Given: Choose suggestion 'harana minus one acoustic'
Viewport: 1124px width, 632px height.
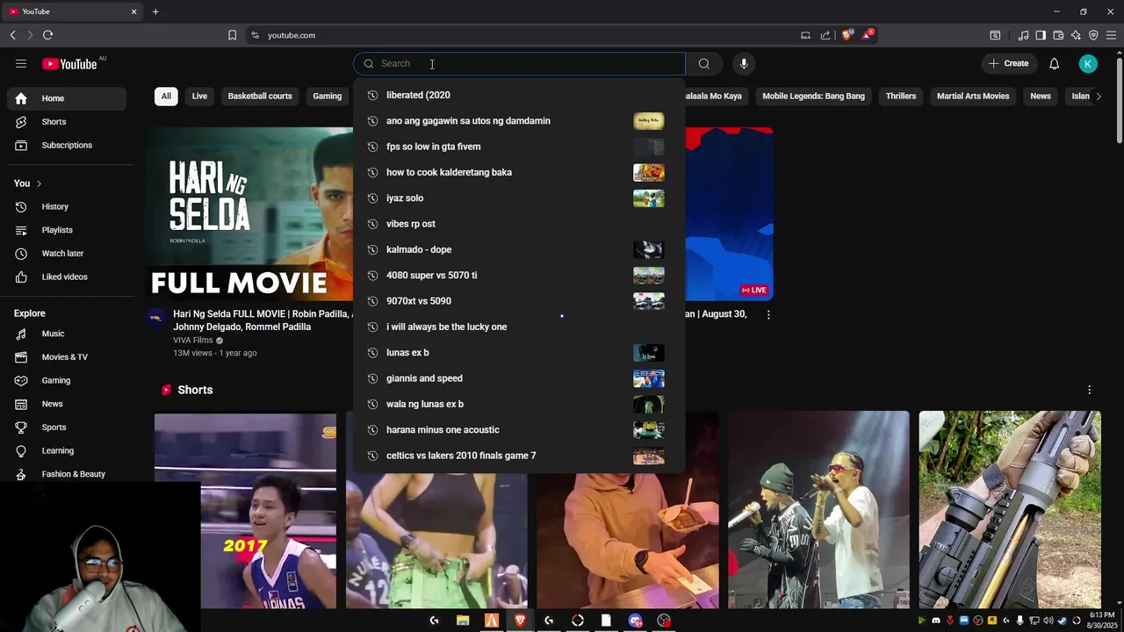Looking at the screenshot, I should point(519,430).
